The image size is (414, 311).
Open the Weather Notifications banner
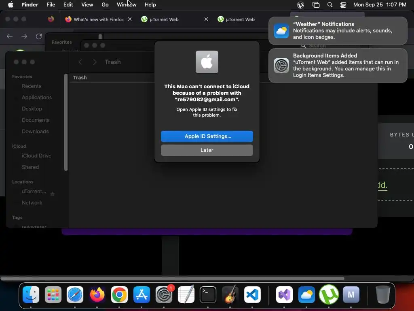click(338, 31)
